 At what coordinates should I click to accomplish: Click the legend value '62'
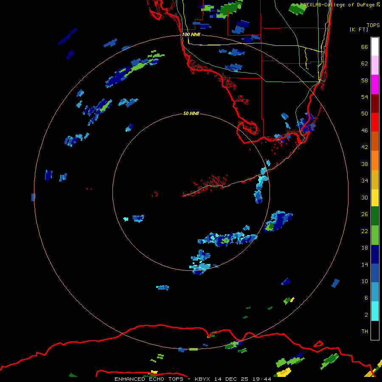365,64
